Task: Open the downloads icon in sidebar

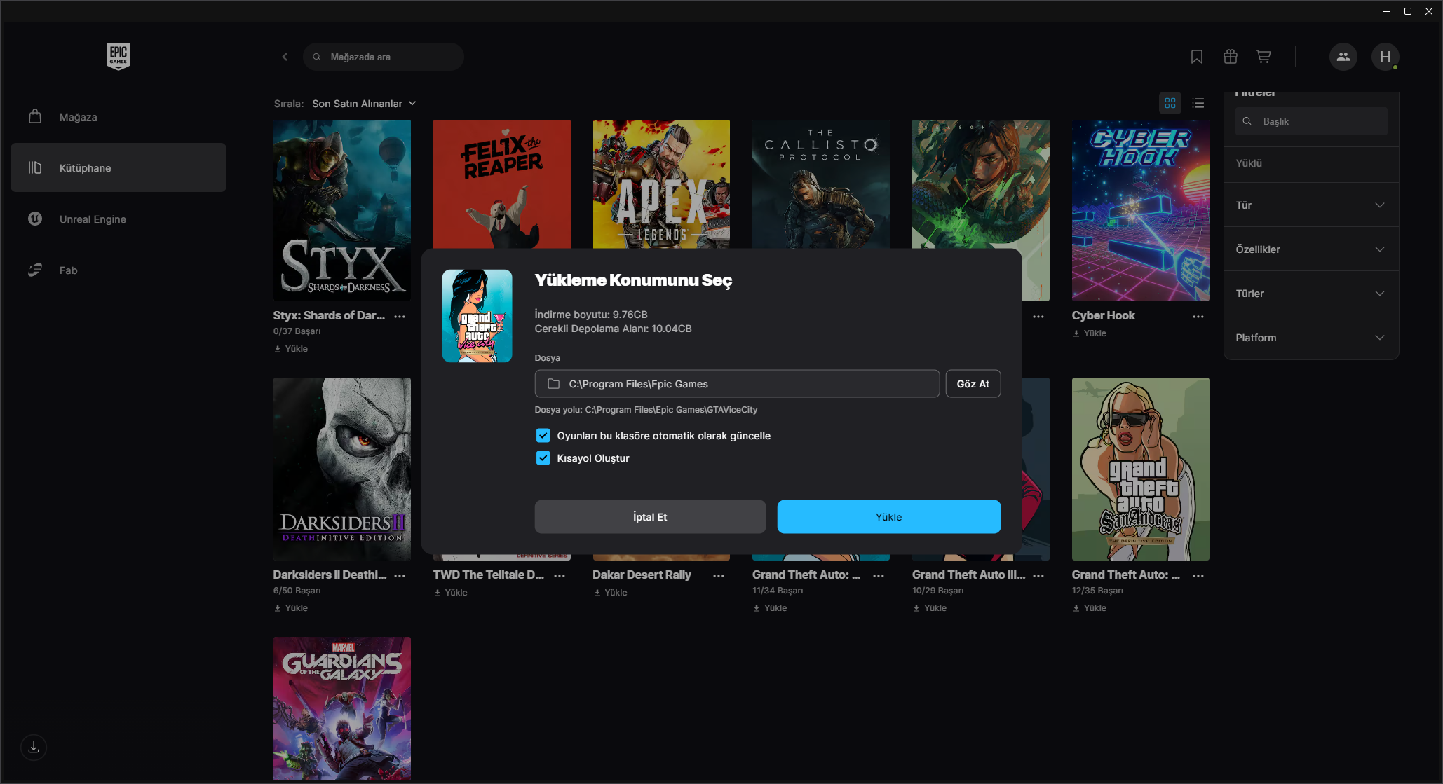Action: tap(34, 748)
